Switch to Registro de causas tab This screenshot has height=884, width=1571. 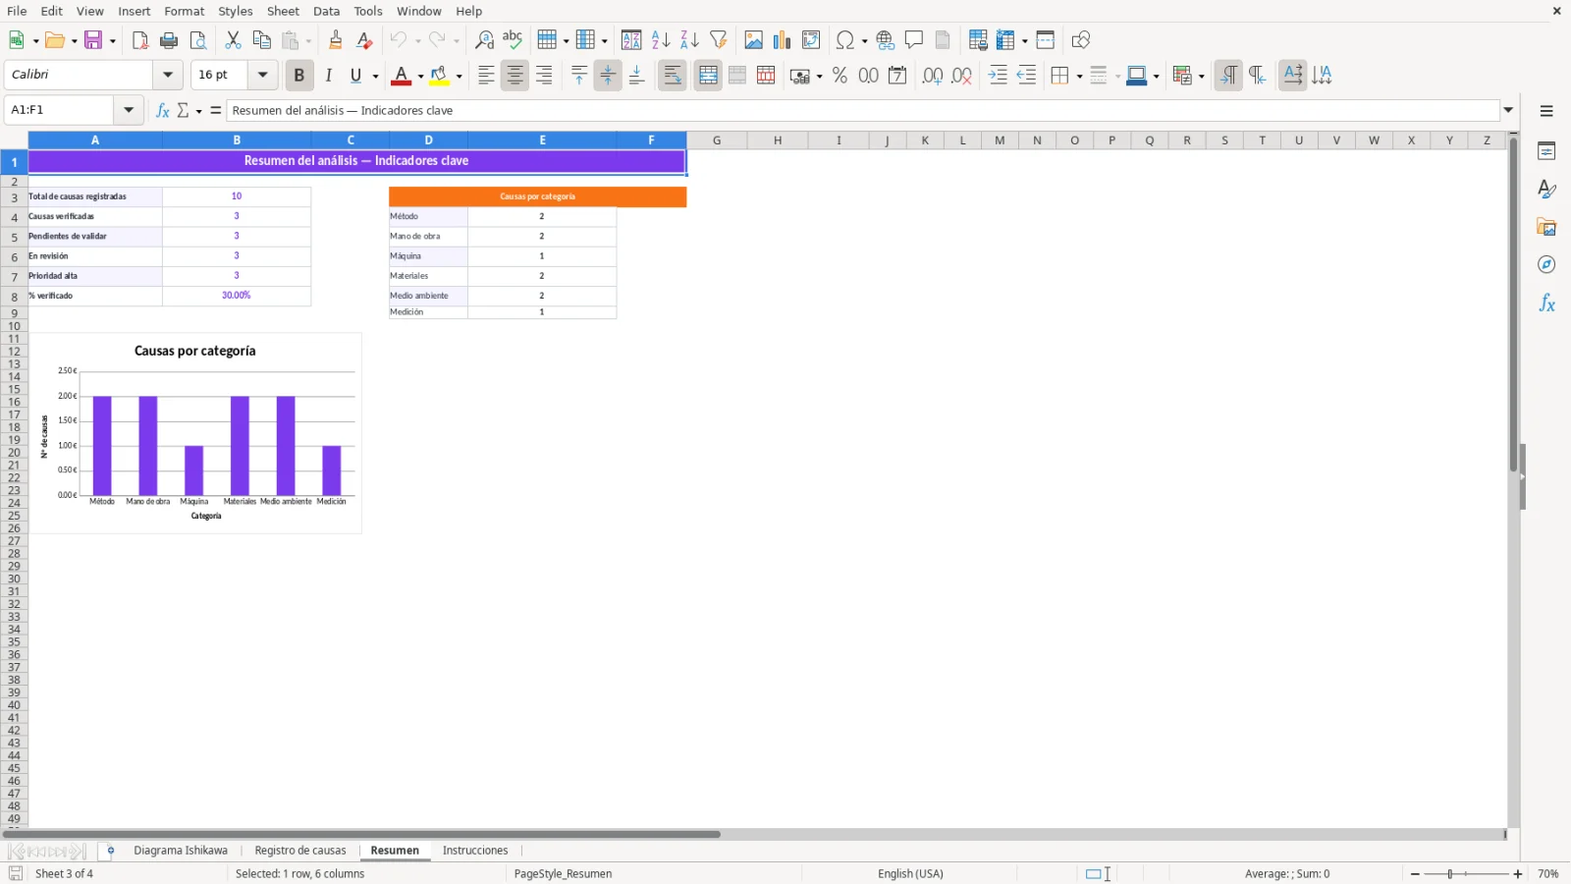pos(300,851)
